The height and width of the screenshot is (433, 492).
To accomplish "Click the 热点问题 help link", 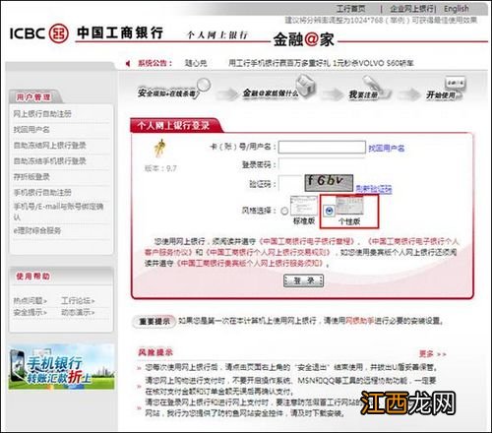I will [x=30, y=300].
